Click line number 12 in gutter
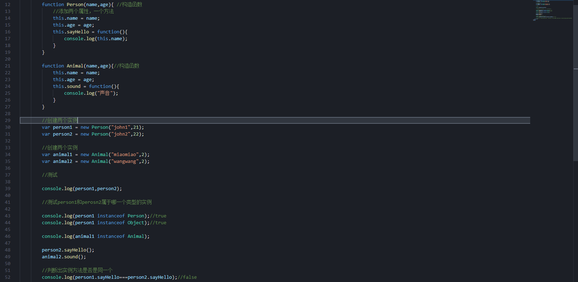 click(8, 5)
